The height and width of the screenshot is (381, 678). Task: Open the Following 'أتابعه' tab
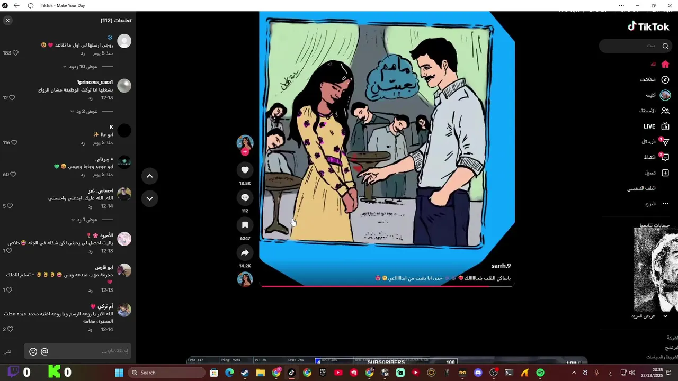pyautogui.click(x=657, y=95)
